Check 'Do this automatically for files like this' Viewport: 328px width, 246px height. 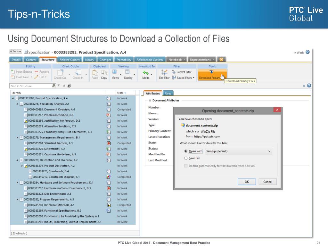(x=186, y=166)
